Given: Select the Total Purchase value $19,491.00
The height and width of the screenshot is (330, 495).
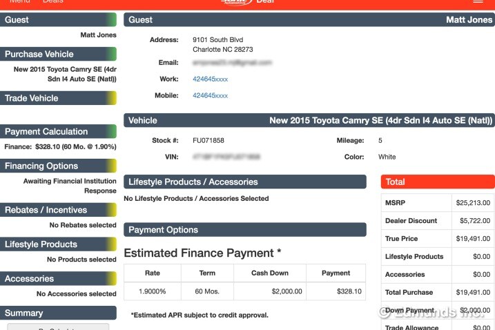Looking at the screenshot, I should point(473,292).
